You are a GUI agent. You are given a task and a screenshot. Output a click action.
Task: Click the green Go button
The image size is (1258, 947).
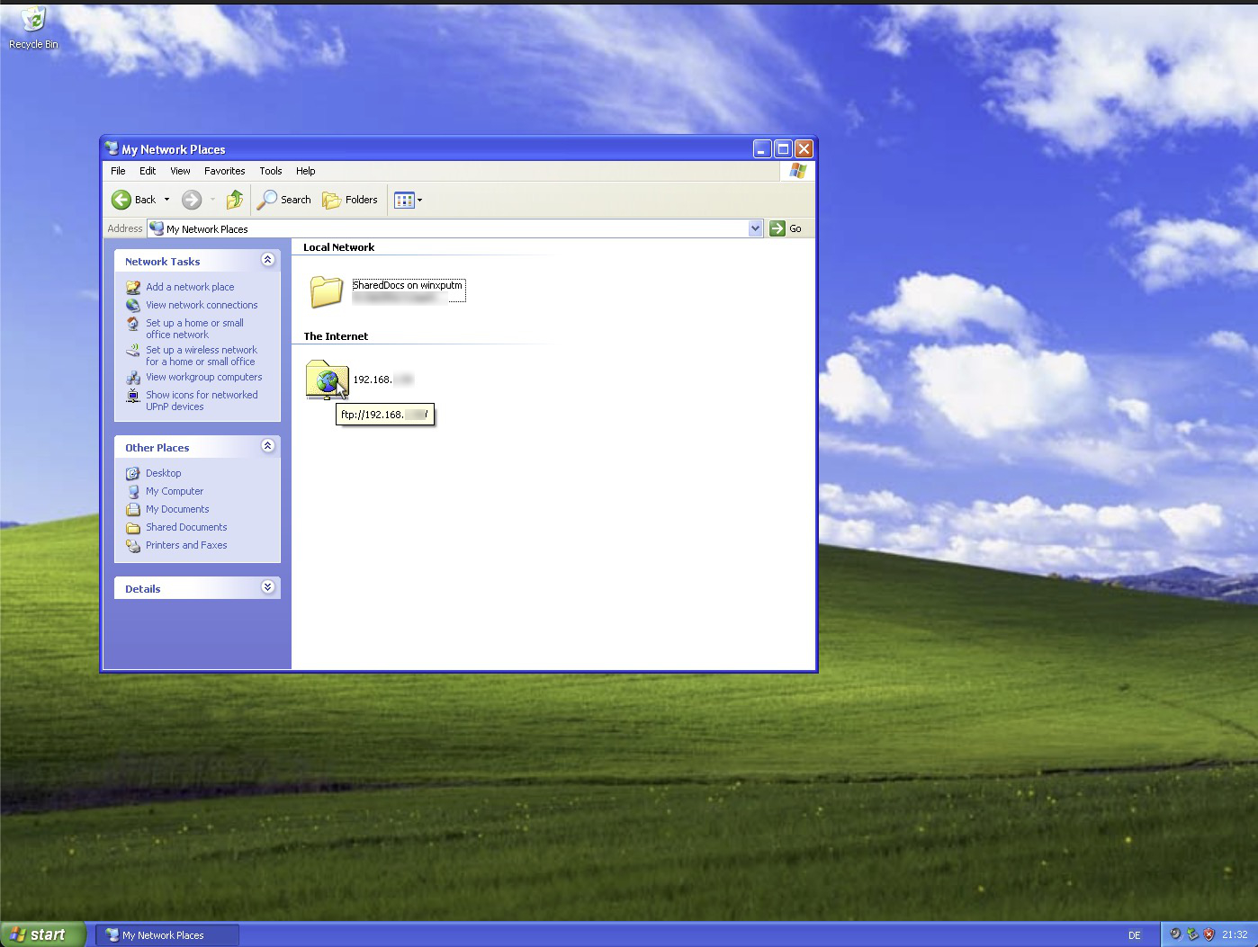click(786, 228)
